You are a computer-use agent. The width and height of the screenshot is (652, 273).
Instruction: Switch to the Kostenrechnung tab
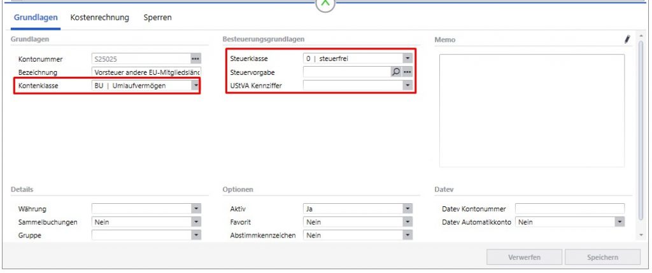click(x=99, y=18)
